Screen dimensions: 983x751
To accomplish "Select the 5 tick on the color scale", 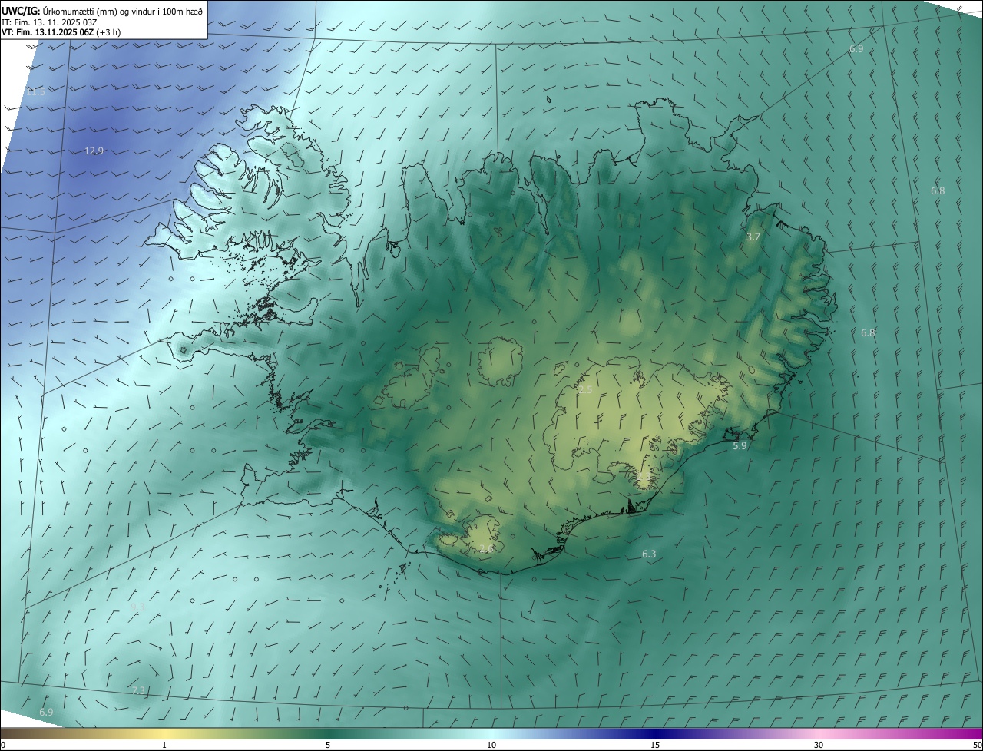I will [328, 745].
